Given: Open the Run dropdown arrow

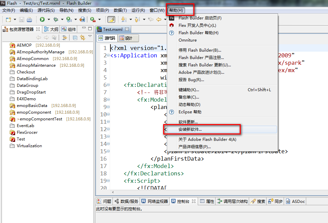Looking at the screenshot, I should (49, 19).
